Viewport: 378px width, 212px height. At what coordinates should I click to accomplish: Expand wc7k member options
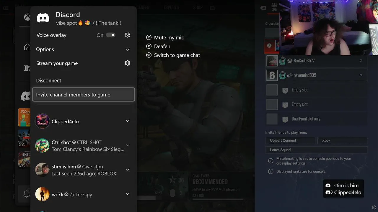click(x=128, y=194)
